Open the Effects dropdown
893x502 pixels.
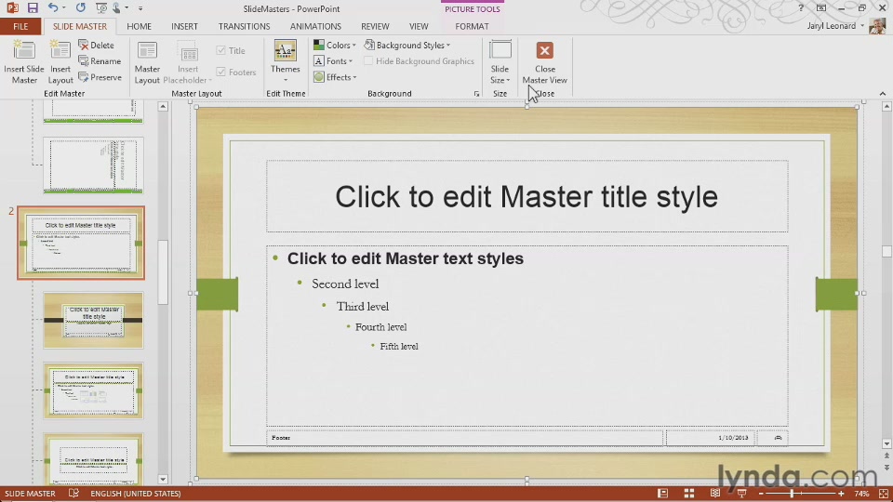click(x=335, y=77)
